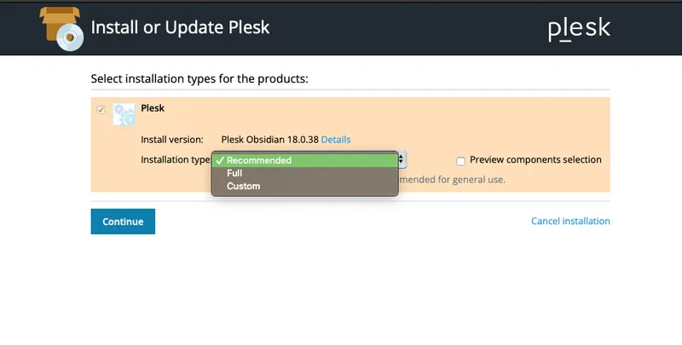Click the Plesk Obsidian 18.0.38 version text
Screen dimensions: 682x345
coord(269,140)
